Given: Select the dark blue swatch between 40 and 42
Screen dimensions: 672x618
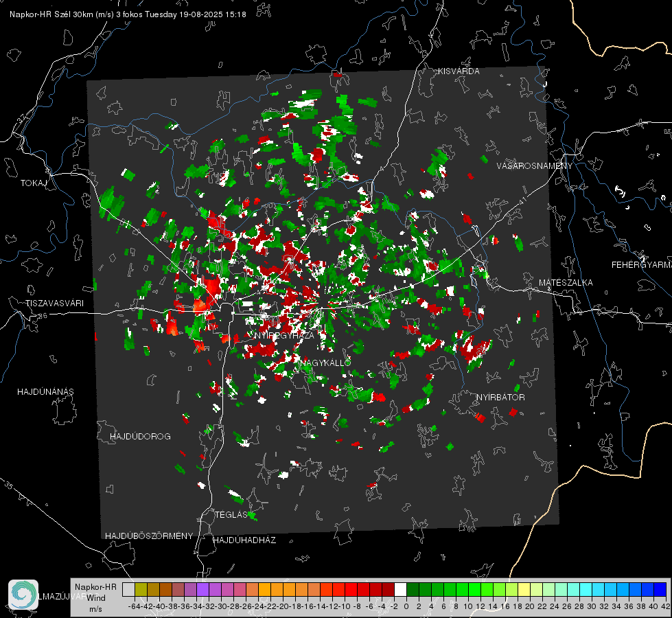Looking at the screenshot, I should 660,589.
